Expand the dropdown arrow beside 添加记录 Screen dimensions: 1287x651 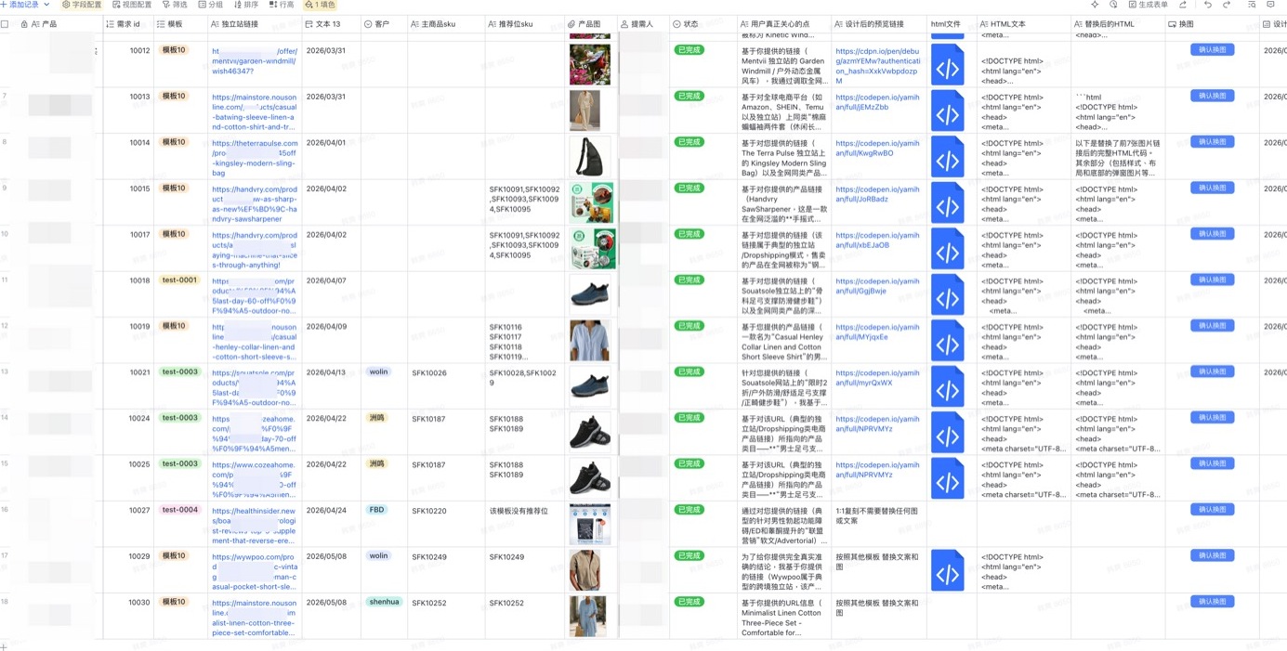pyautogui.click(x=47, y=5)
